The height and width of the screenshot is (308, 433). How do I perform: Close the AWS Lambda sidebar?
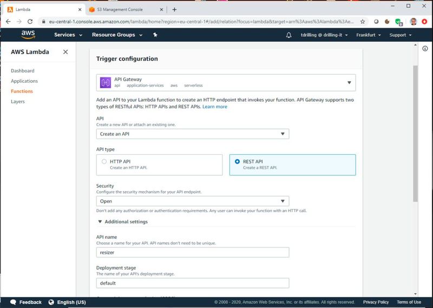click(x=65, y=52)
